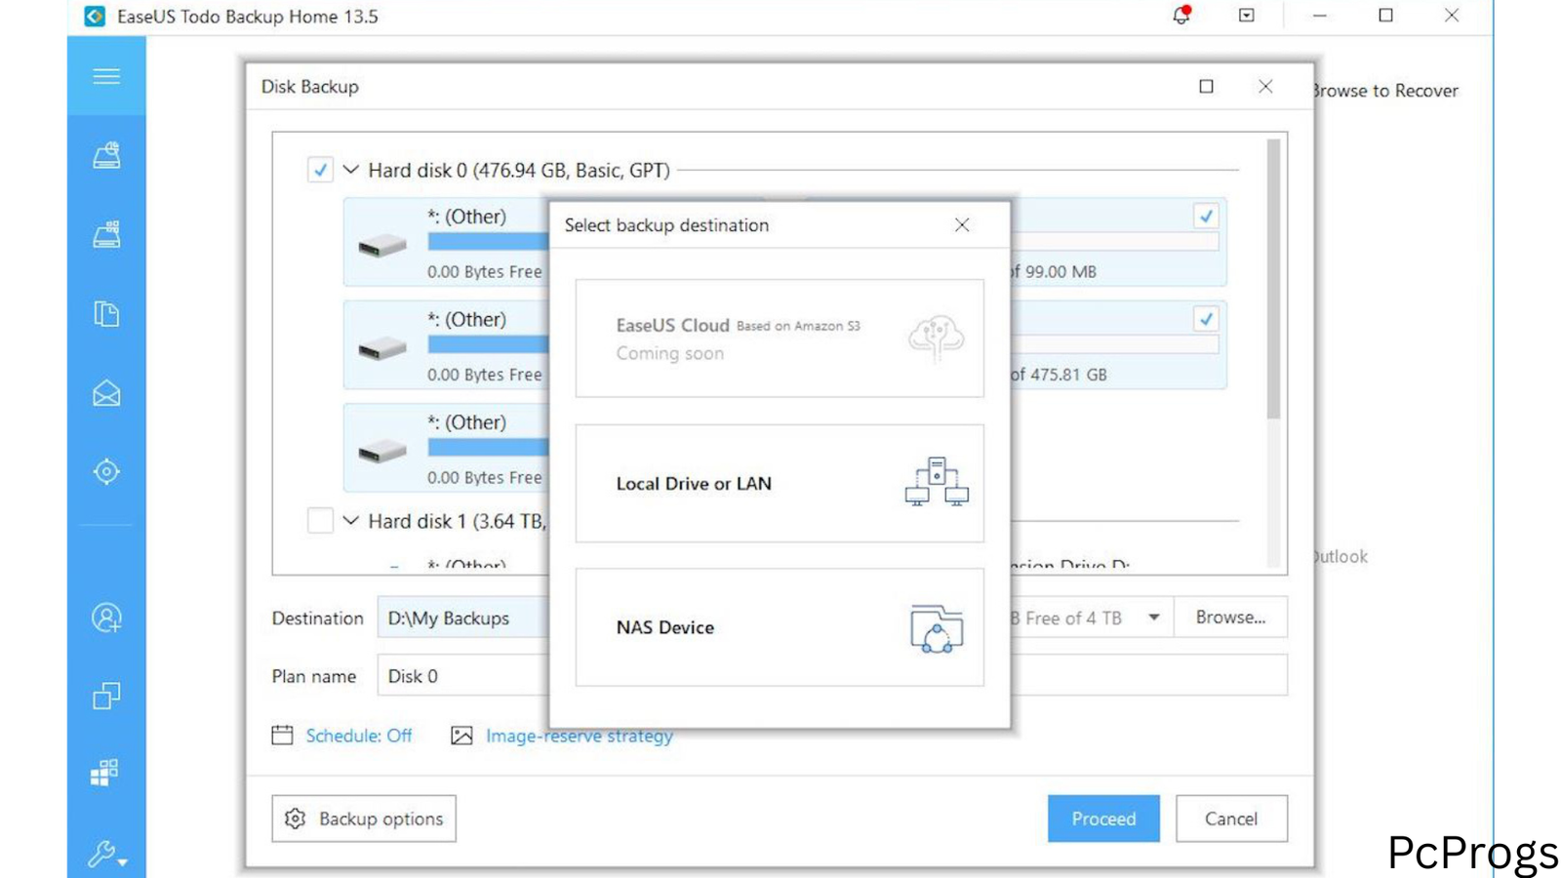Open System Backup from the sidebar
Screen dimensions: 1561x878
tap(106, 234)
